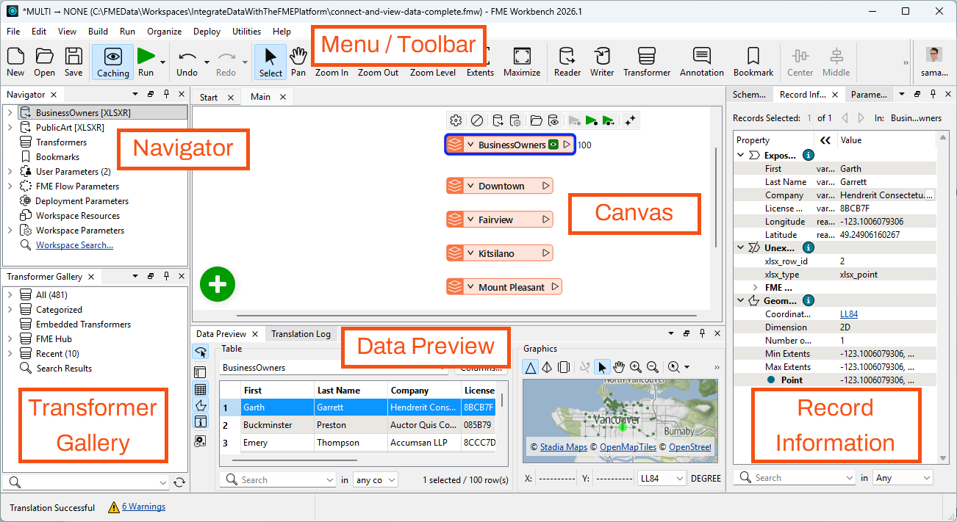The height and width of the screenshot is (522, 957).
Task: Click the inspect cached features icon
Action: [553, 120]
